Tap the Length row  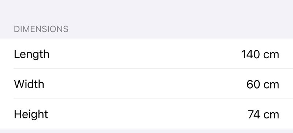click(x=146, y=54)
